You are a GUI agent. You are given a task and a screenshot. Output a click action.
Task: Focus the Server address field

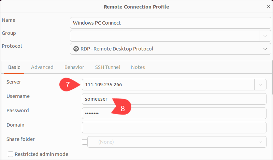click(x=168, y=85)
